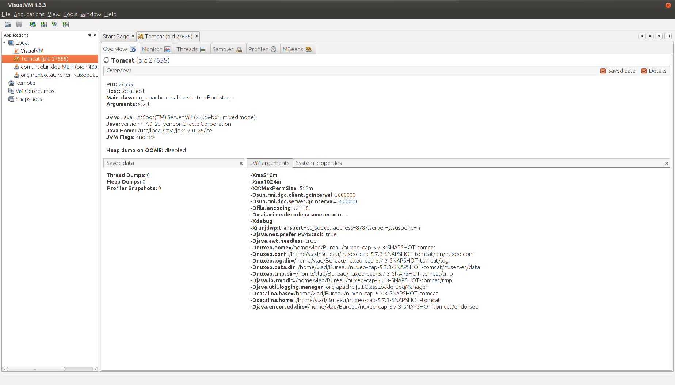Select com.intellij.idea.Main process in tree
The height and width of the screenshot is (385, 675).
(x=59, y=67)
